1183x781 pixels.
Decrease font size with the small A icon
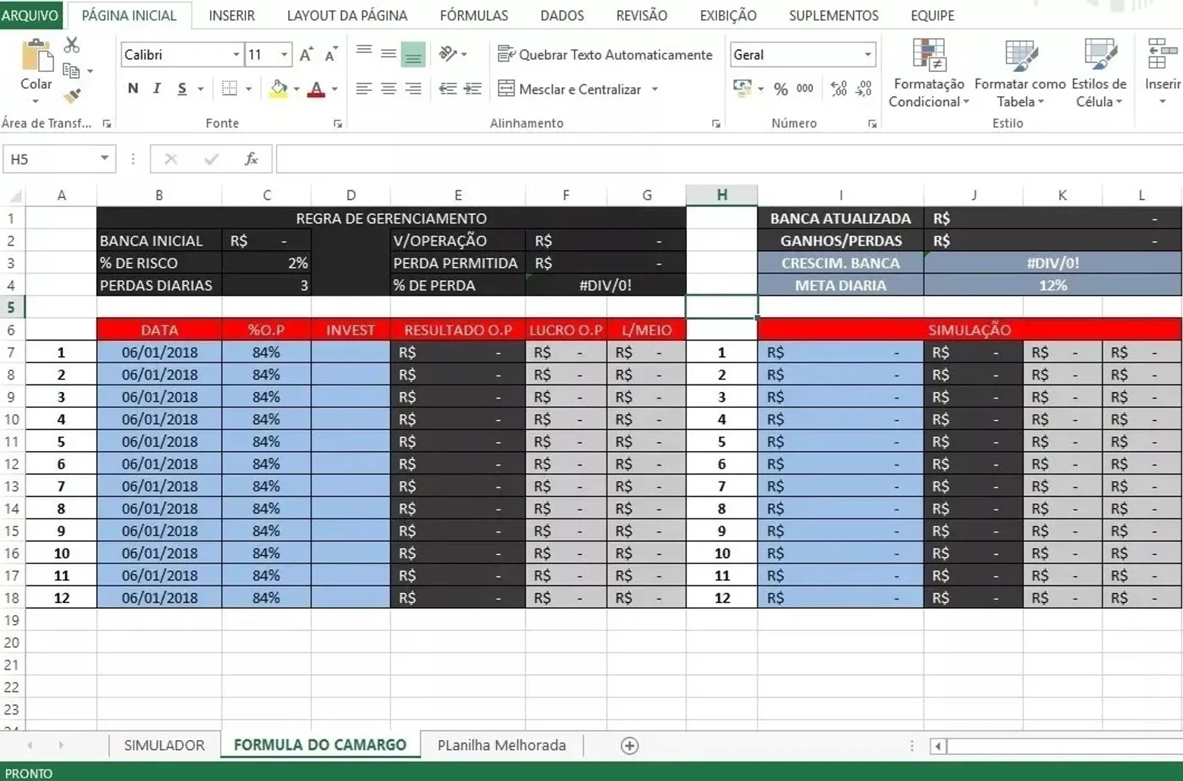point(331,55)
